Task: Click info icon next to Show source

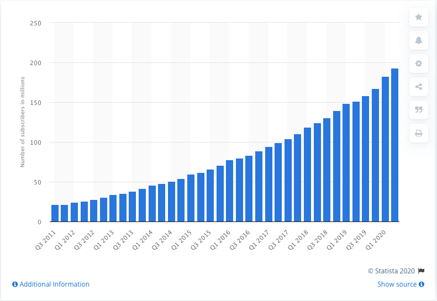Action: 422,284
